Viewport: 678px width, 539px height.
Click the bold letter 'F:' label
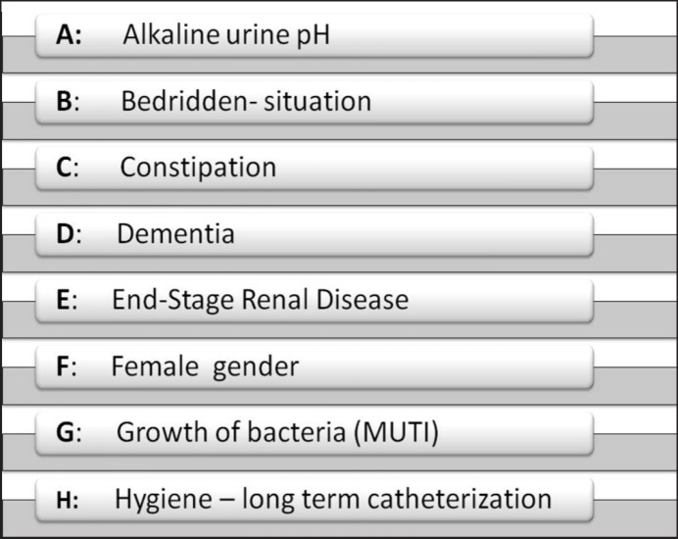coord(67,367)
